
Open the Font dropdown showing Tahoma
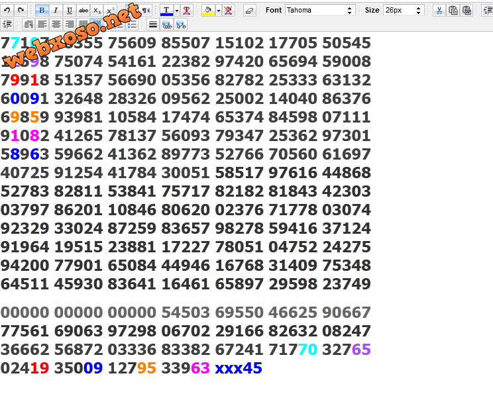coord(320,10)
